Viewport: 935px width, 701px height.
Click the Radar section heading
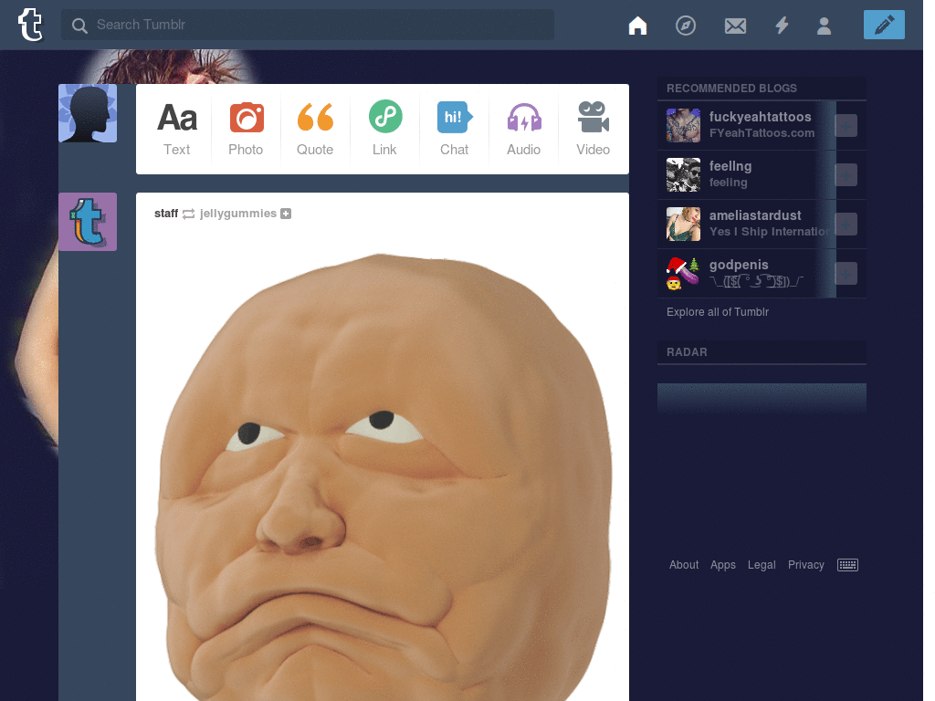(687, 352)
